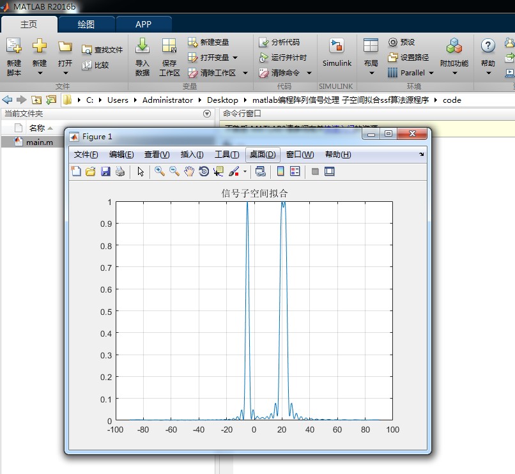
Task: Open Figure 1 编辑(E) menu
Action: coord(121,155)
